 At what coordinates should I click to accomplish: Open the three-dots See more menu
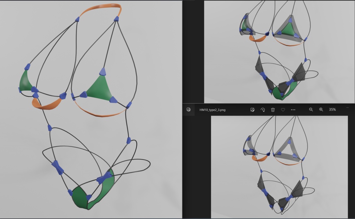293,110
